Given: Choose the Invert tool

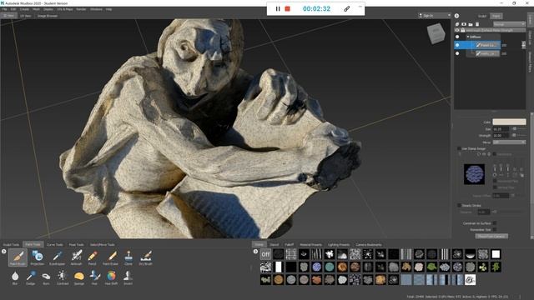Looking at the screenshot, I should (128, 277).
